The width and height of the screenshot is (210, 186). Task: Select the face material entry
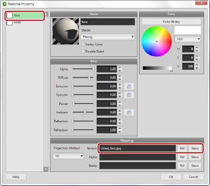coord(25,15)
